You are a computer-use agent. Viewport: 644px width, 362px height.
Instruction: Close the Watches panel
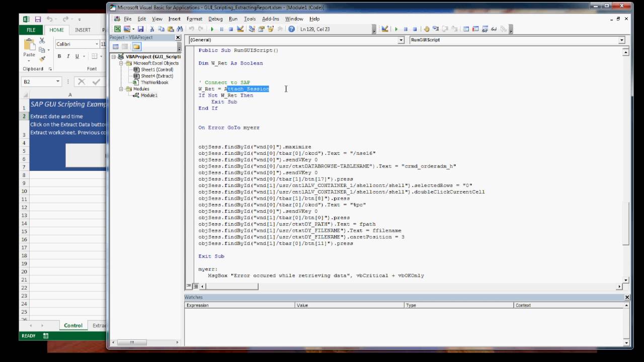coord(627,297)
